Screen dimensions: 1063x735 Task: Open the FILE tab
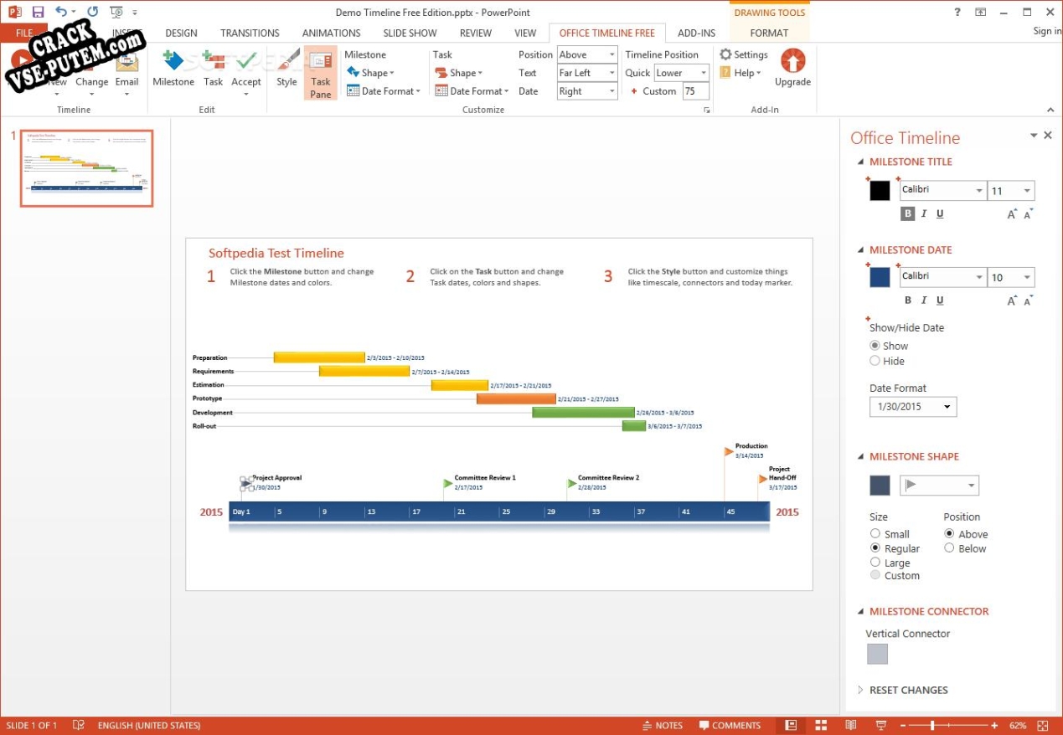click(24, 33)
